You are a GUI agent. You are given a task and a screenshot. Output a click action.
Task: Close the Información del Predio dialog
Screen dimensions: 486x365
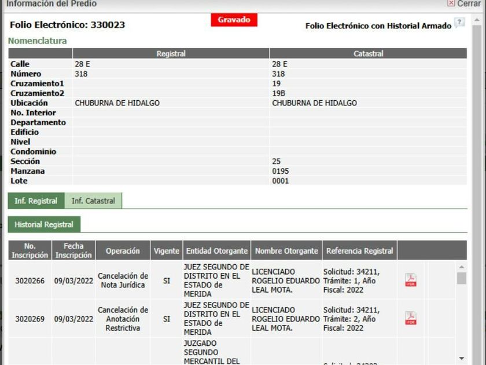[463, 3]
